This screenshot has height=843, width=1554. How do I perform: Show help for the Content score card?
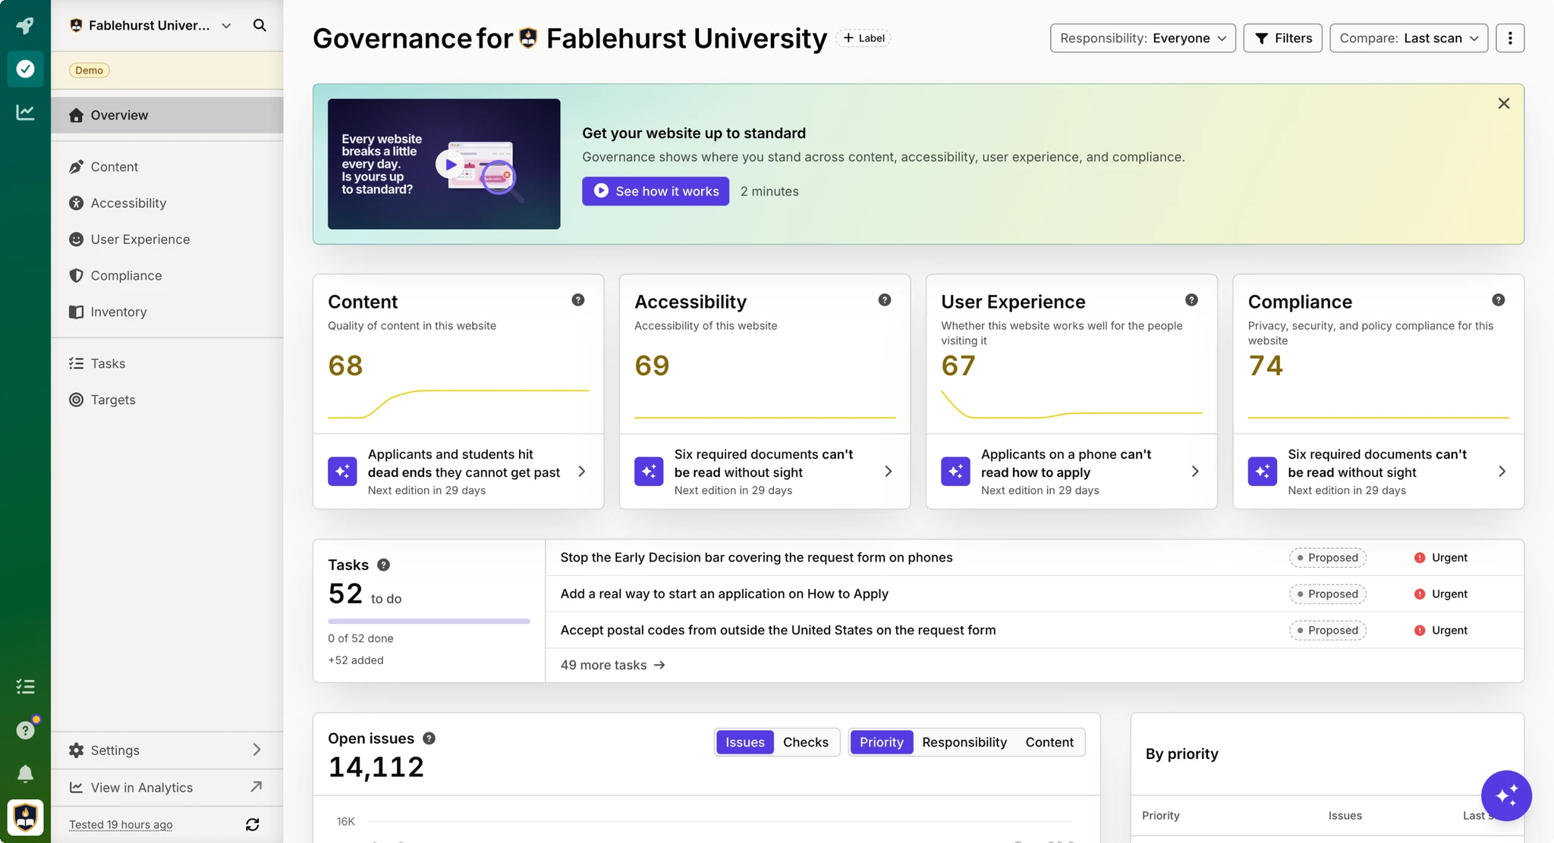pyautogui.click(x=578, y=300)
